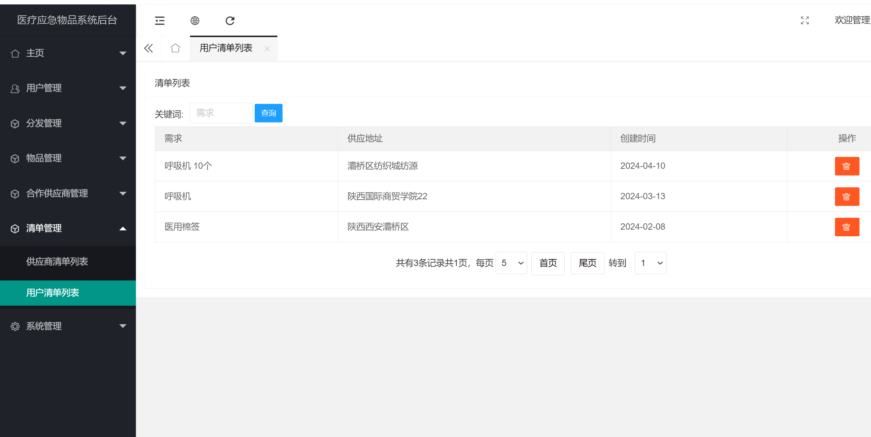Viewport: 871px width, 437px height.
Task: Open the page size dropdown showing 5
Action: pos(511,263)
